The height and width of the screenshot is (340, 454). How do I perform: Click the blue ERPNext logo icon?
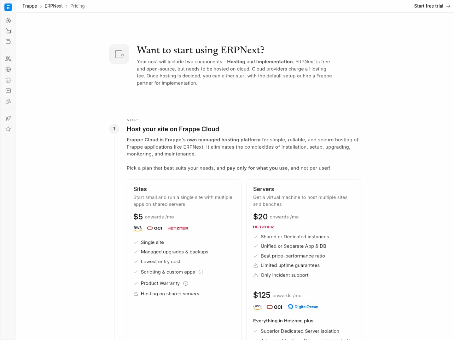pos(8,7)
